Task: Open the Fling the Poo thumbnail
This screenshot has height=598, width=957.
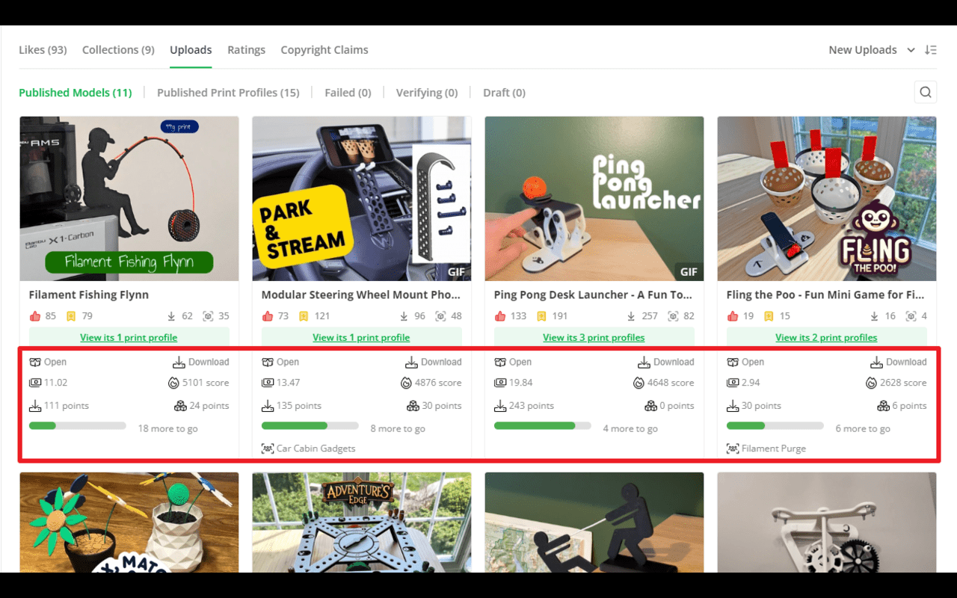Action: point(827,199)
